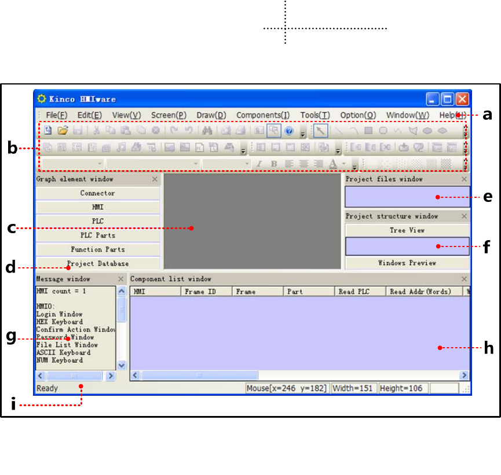
Task: Open the Window(W) menu
Action: pos(408,115)
